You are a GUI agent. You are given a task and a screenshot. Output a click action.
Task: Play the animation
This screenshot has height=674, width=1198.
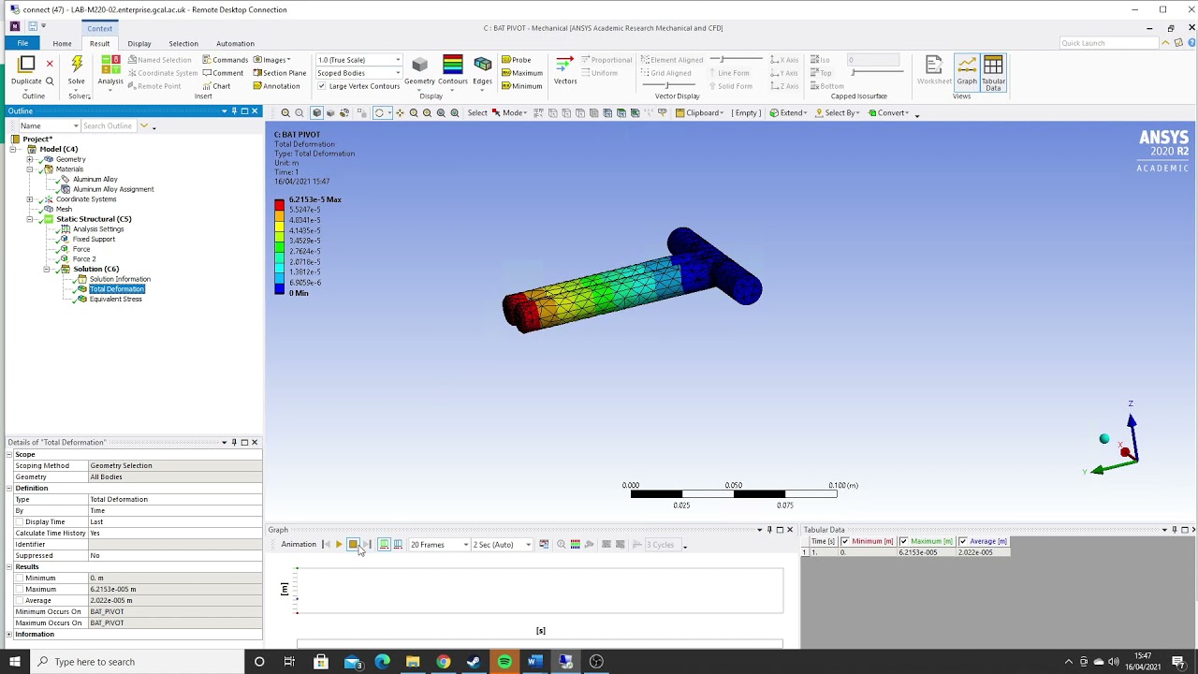(339, 545)
